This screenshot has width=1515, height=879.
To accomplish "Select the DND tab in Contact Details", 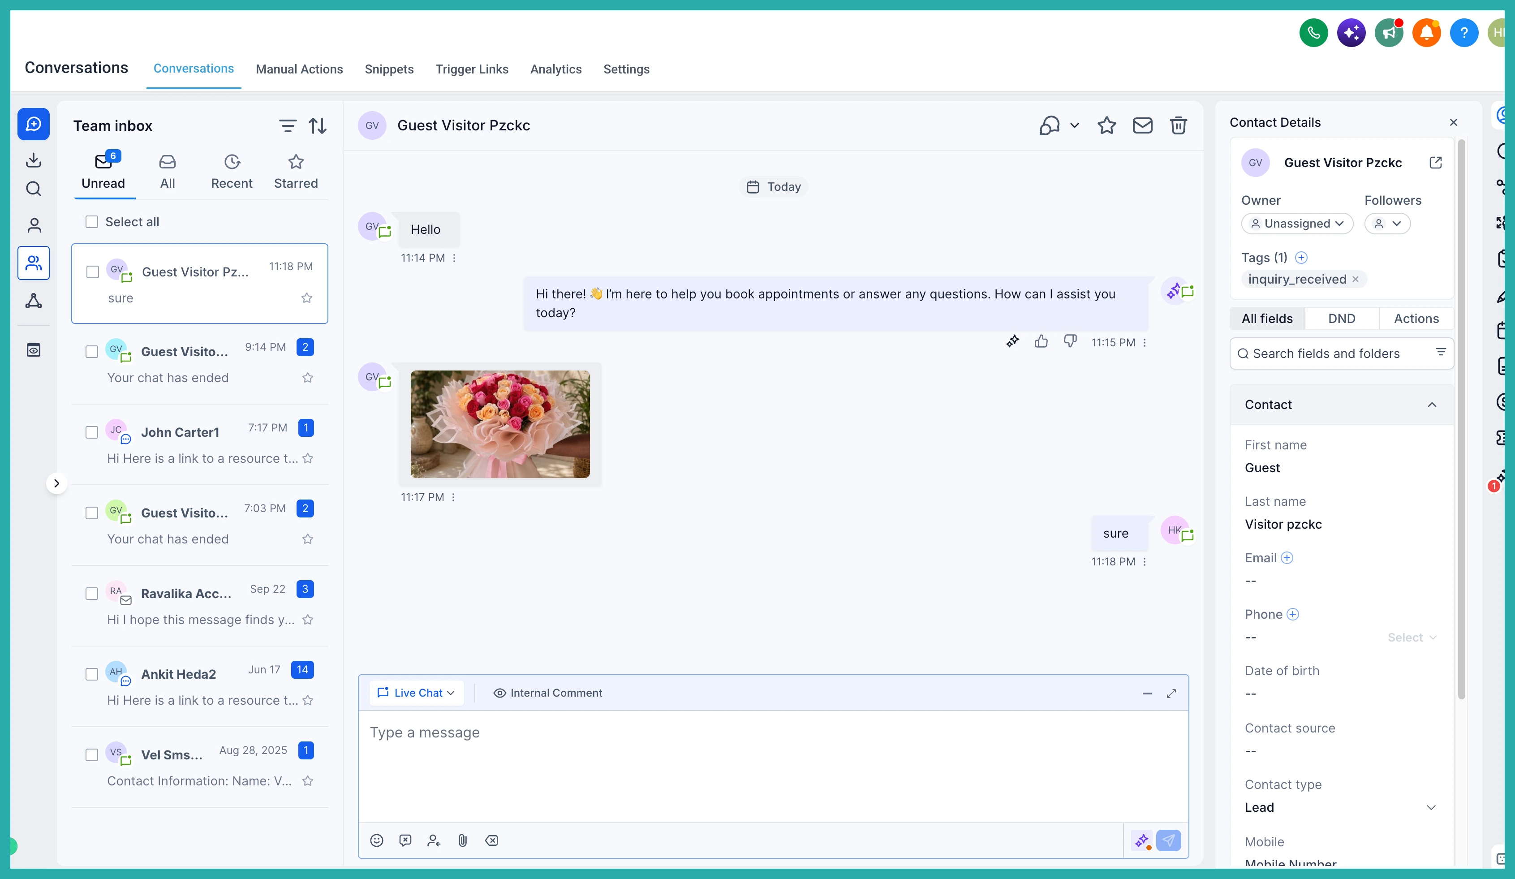I will (1341, 319).
